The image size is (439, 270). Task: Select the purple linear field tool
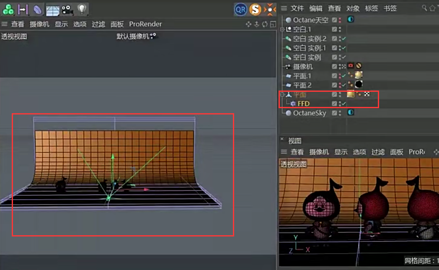pyautogui.click(x=23, y=10)
